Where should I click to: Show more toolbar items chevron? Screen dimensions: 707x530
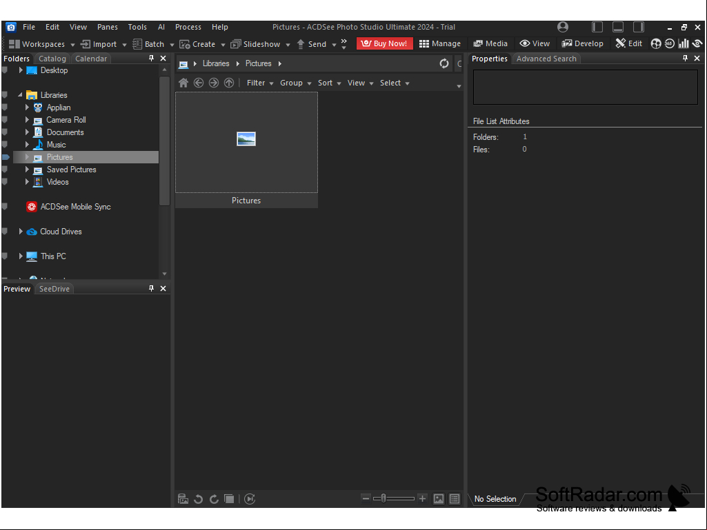pos(344,43)
